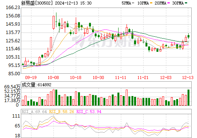Click the 5PMA gray legend swatch
Image resolution: width=197 pixels, height=138 pixels.
pos(133,3)
